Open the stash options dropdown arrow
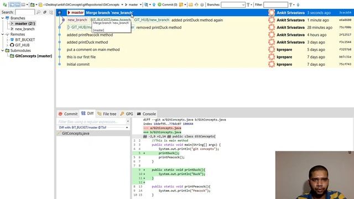This screenshot has width=354, height=199. click(185, 5)
